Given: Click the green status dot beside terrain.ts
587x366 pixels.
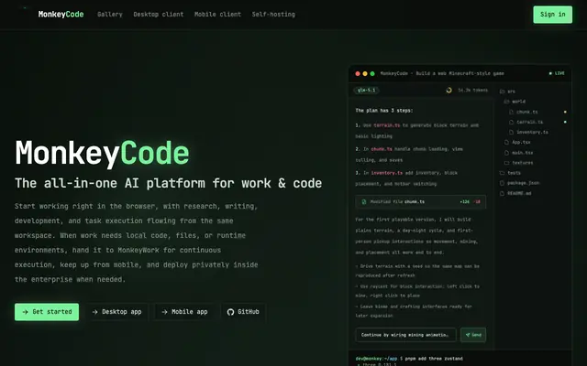Looking at the screenshot, I should pyautogui.click(x=565, y=122).
